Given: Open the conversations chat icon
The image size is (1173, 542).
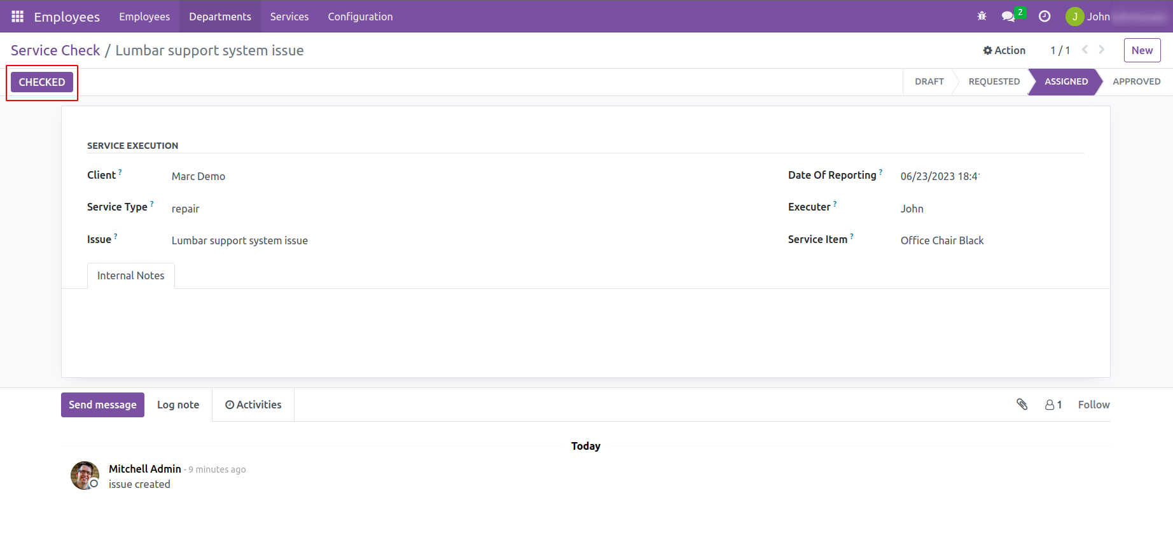Looking at the screenshot, I should 1008,17.
